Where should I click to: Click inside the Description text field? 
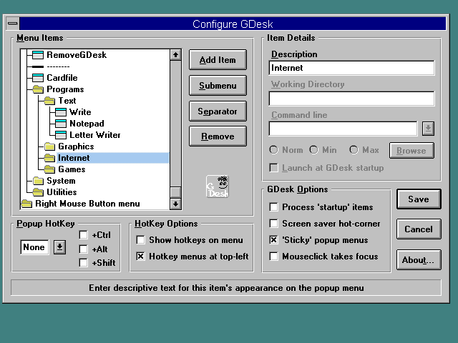tap(351, 68)
